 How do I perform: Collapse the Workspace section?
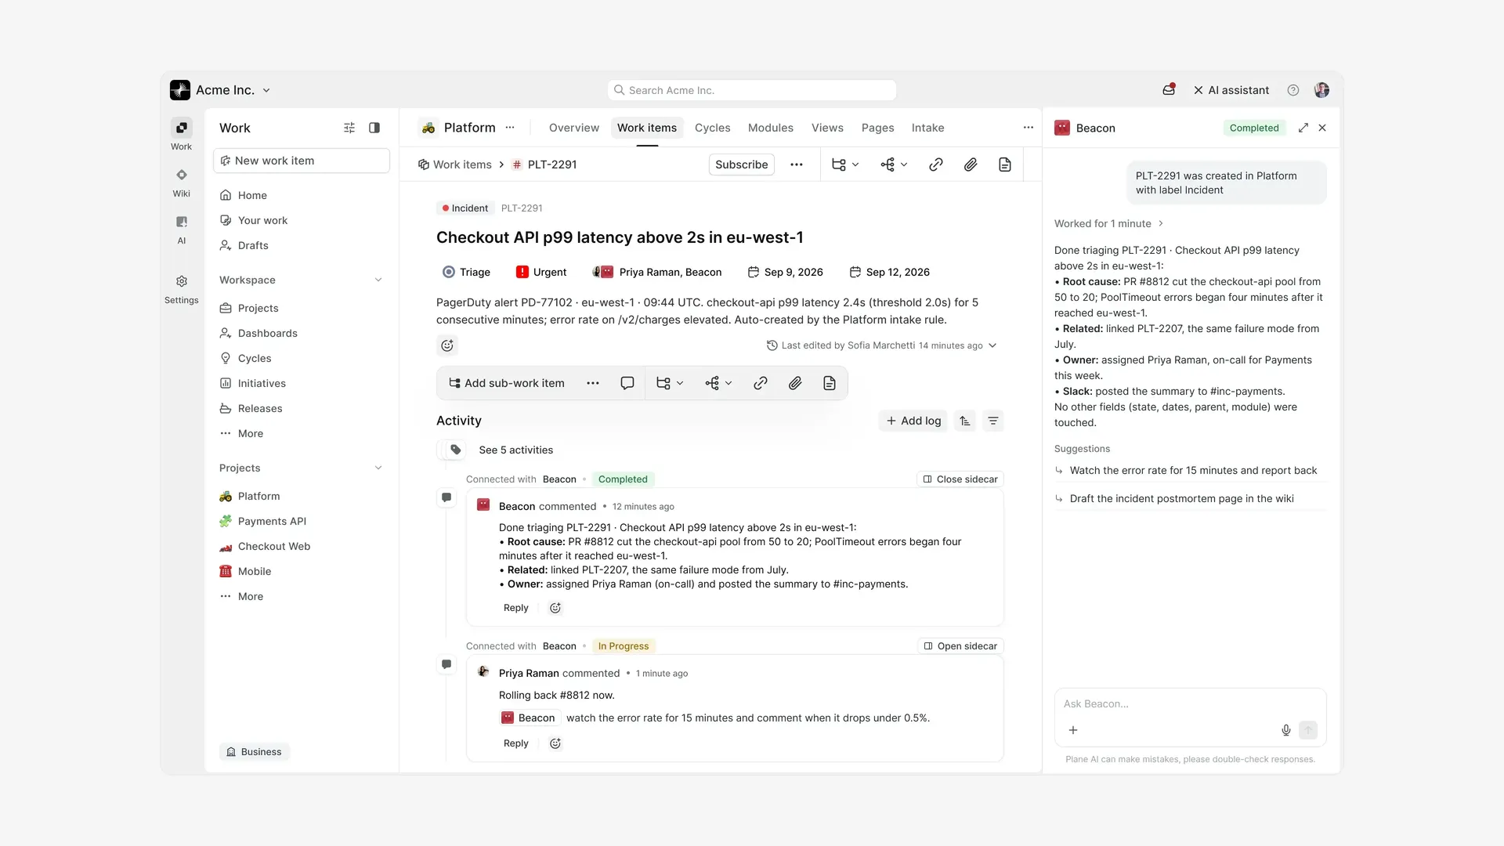point(378,280)
